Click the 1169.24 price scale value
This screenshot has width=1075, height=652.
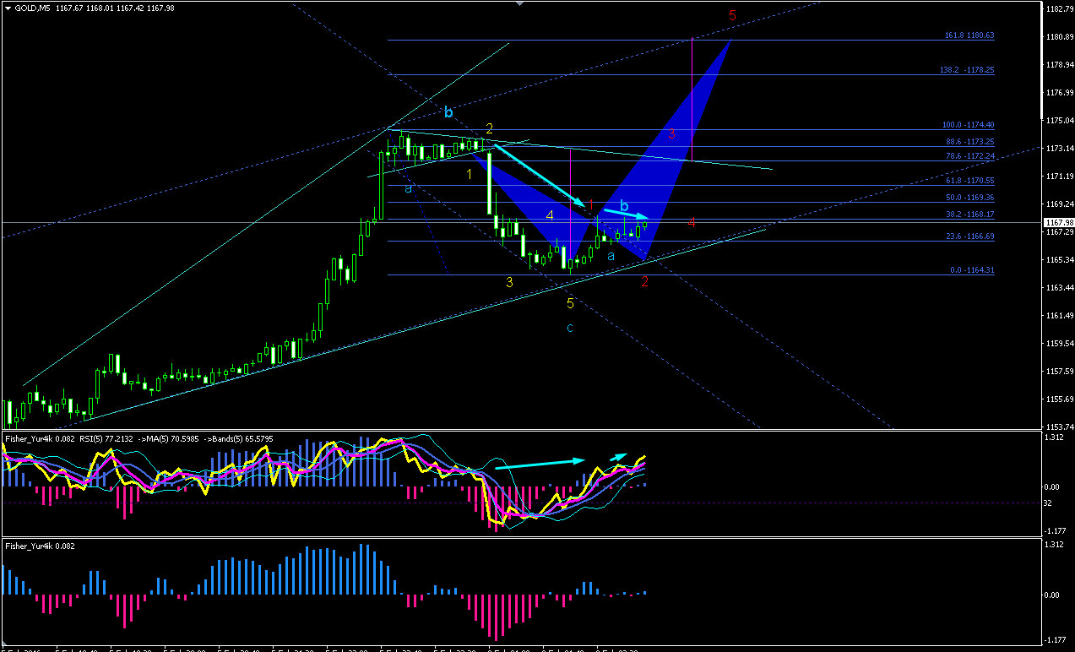pyautogui.click(x=1059, y=204)
